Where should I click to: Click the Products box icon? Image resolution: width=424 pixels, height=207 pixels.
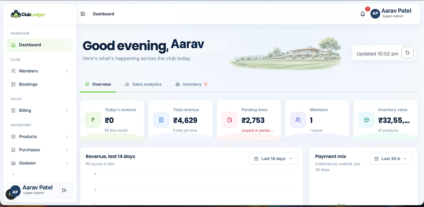pyautogui.click(x=13, y=137)
